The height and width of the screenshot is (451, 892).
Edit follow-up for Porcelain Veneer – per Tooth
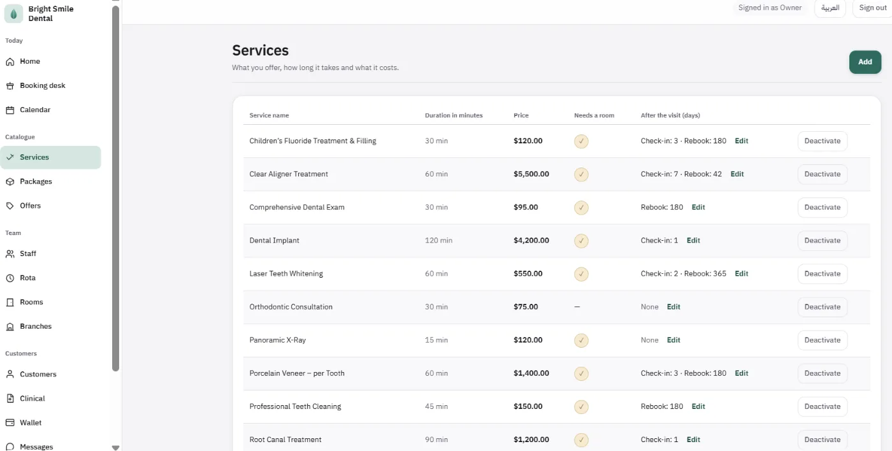point(742,373)
